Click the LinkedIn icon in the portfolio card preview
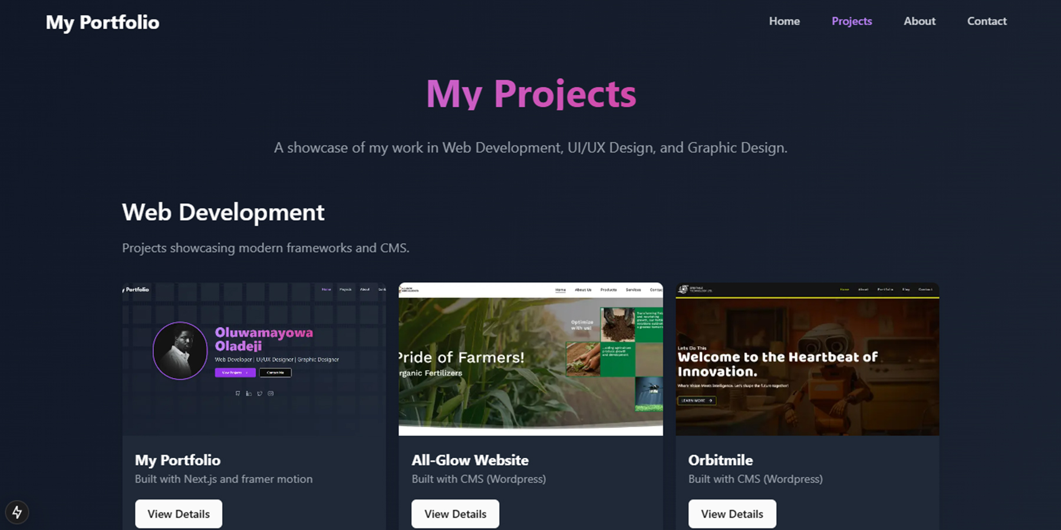The height and width of the screenshot is (530, 1061). (x=249, y=393)
